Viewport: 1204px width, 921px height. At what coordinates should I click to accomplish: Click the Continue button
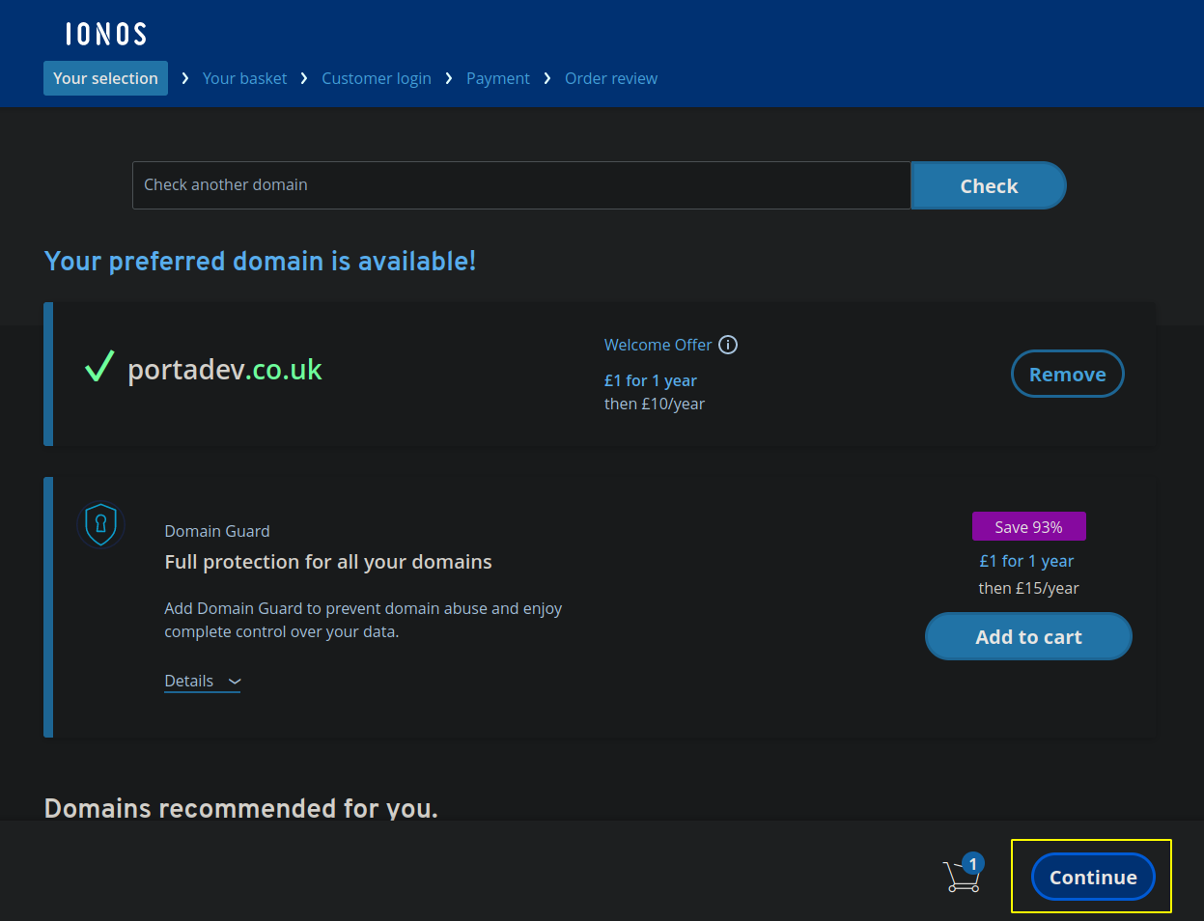click(x=1093, y=877)
